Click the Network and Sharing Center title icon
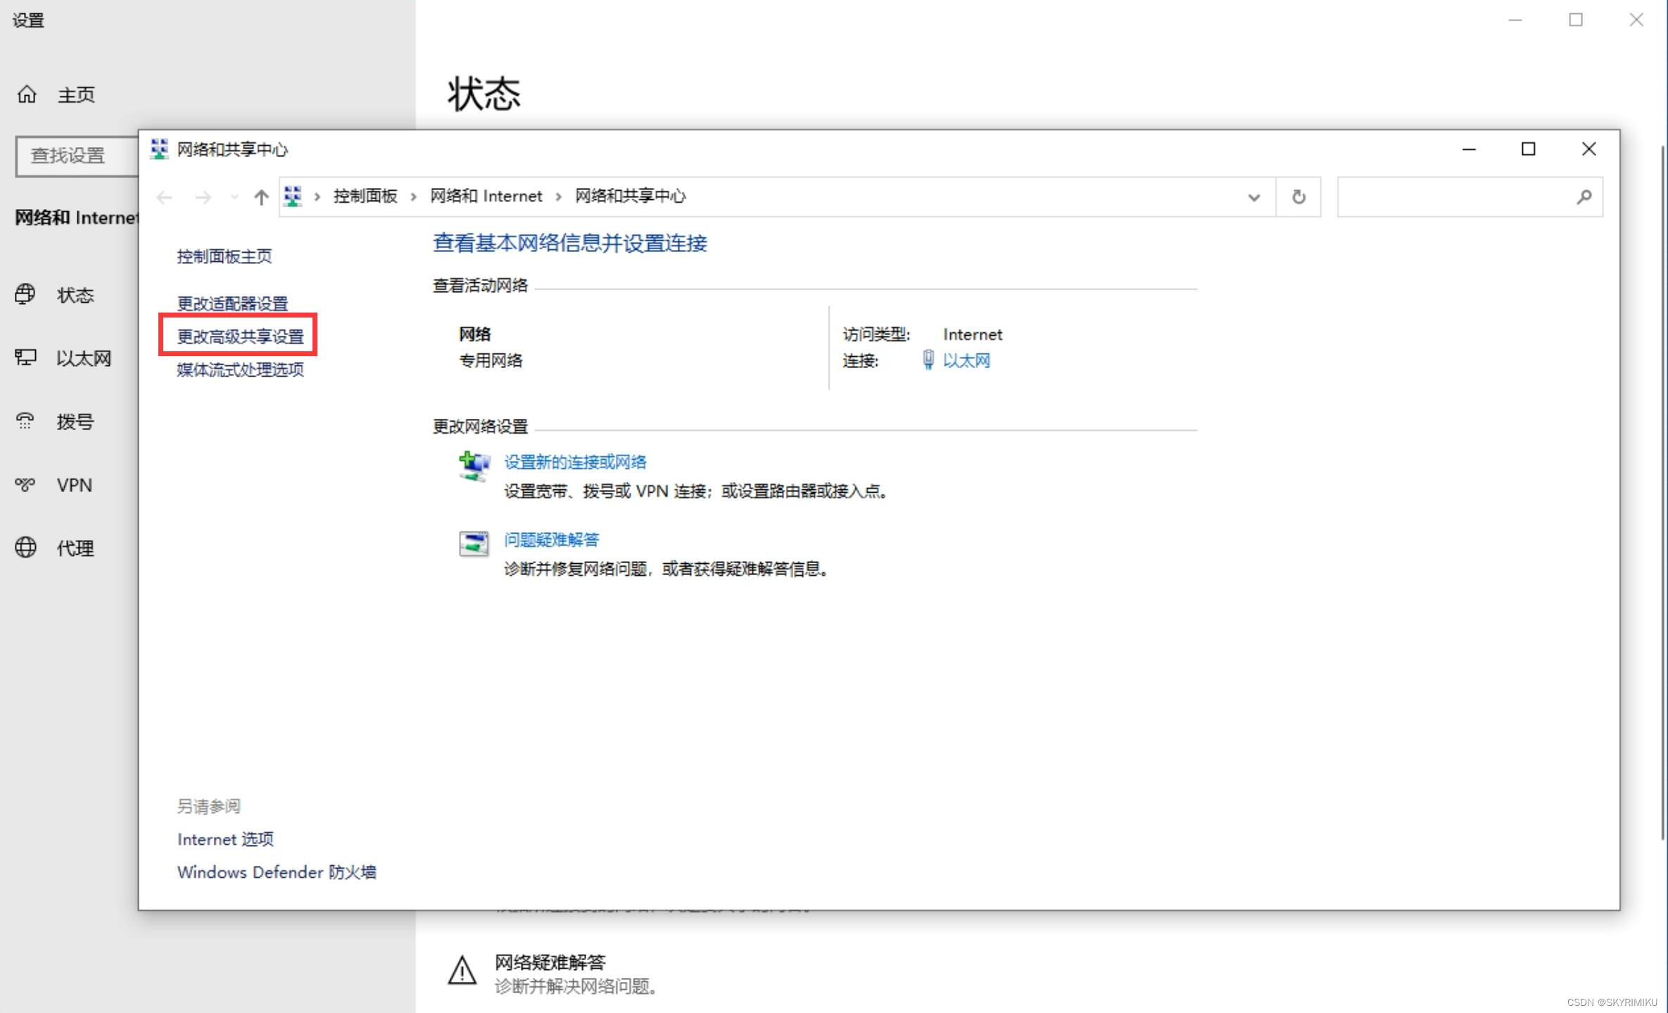 point(160,149)
